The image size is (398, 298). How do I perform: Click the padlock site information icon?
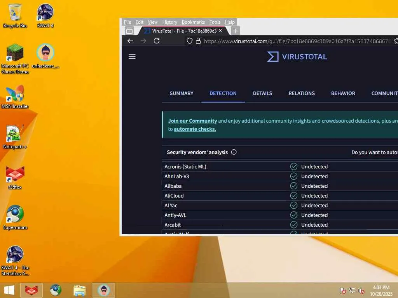[198, 41]
